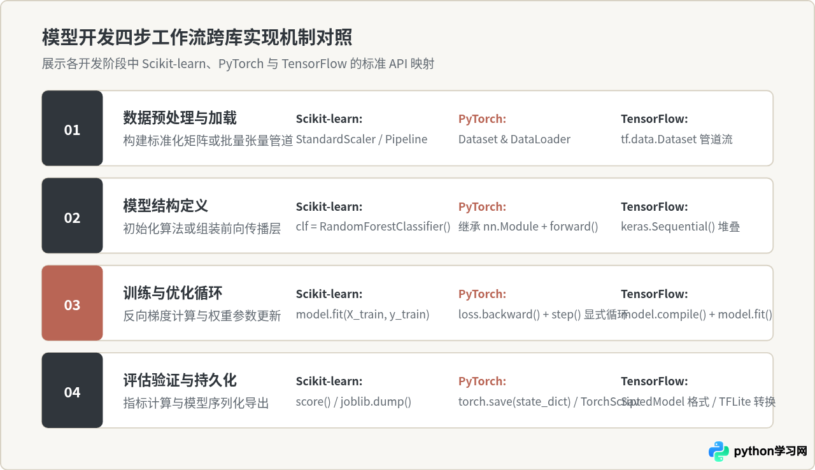
Task: Click the Scikit-learn label in the 数据预处理与加载 row
Action: 329,119
